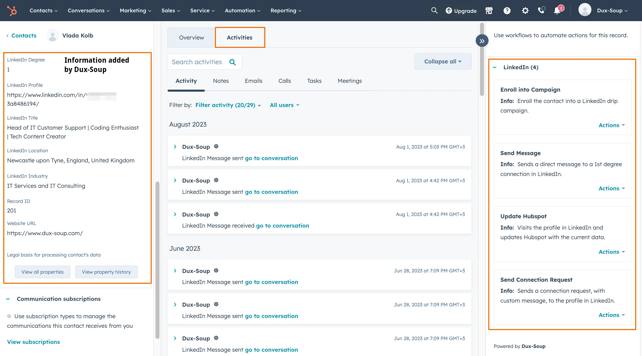
Task: Open the help question mark icon
Action: (507, 11)
